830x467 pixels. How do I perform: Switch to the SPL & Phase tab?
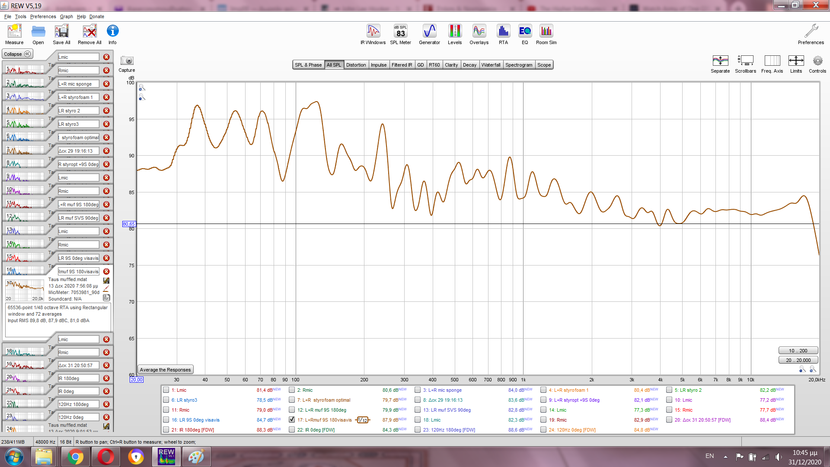tap(308, 65)
